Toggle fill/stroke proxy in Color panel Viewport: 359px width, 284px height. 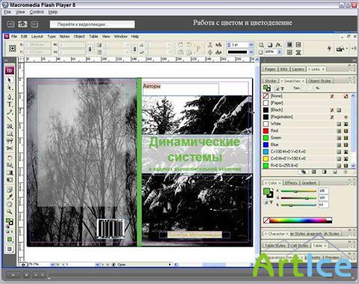[x=268, y=193]
